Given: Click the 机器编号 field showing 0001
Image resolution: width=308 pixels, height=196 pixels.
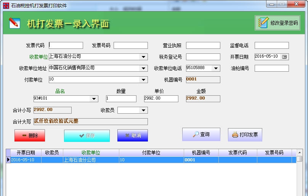Looking at the screenshot, I should [x=203, y=80].
